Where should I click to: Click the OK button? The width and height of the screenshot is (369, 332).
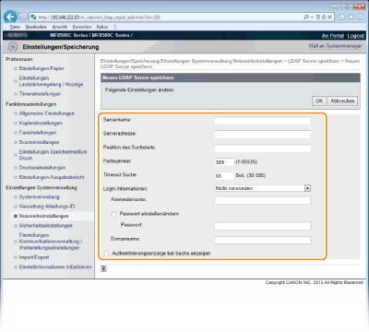click(319, 101)
